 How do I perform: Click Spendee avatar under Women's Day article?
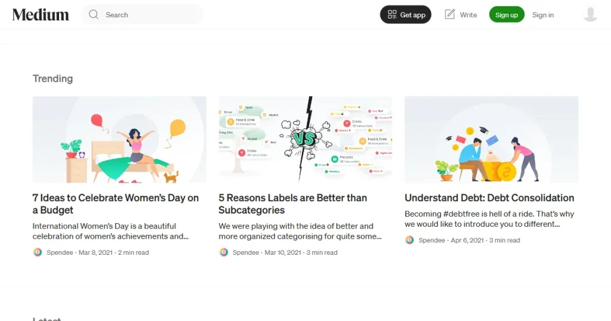(38, 252)
